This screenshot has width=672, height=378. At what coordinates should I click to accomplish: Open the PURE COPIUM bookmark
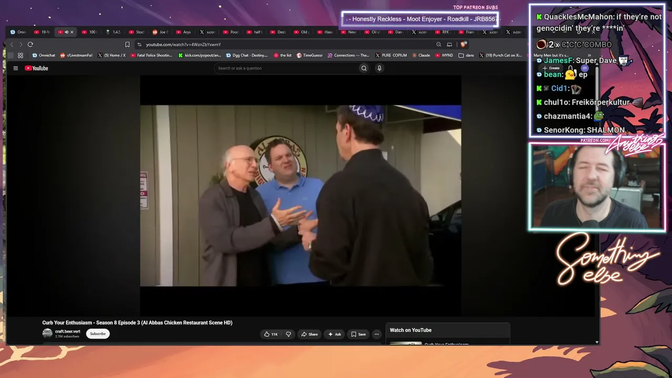[x=391, y=55]
